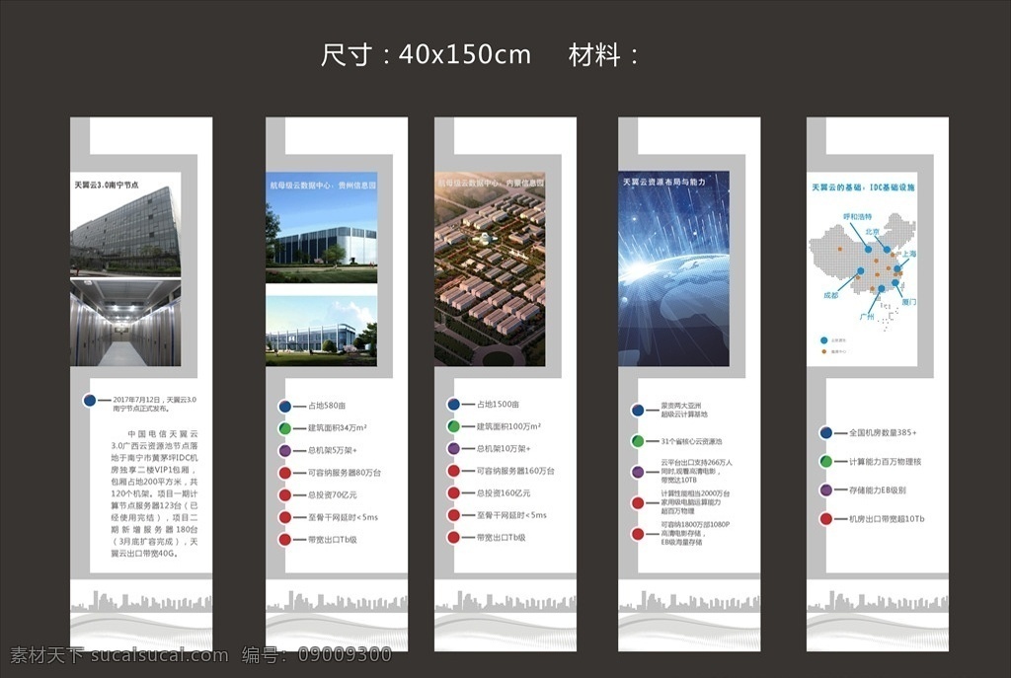Click the red dot beside '计算性能相当2000万台'
Viewport: 1011px width, 678px height.
(x=637, y=502)
